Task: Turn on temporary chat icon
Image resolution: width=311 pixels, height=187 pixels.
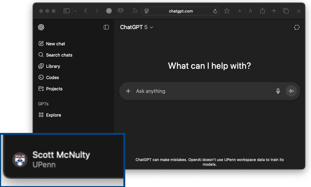Action: (297, 27)
